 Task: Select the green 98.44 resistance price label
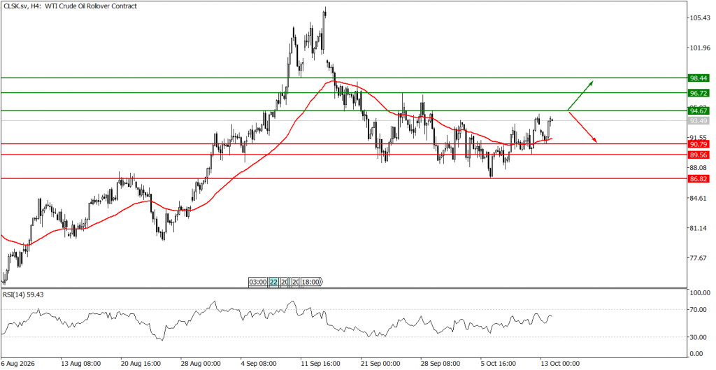699,78
